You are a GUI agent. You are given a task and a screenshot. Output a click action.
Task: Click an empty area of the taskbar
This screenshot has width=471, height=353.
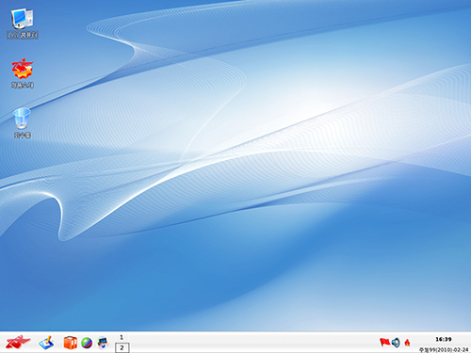[x=252, y=343]
